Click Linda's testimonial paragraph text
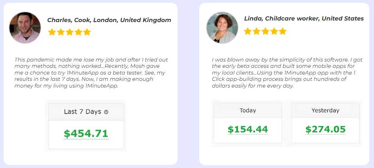 (287, 73)
